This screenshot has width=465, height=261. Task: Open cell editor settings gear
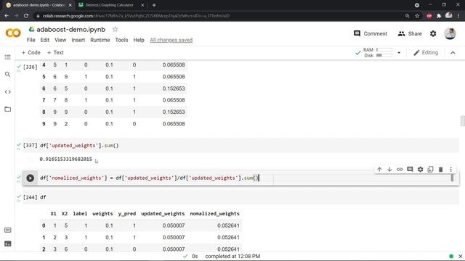click(x=420, y=169)
